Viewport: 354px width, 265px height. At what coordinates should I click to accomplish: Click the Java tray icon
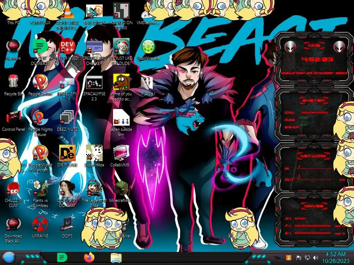(x=289, y=257)
